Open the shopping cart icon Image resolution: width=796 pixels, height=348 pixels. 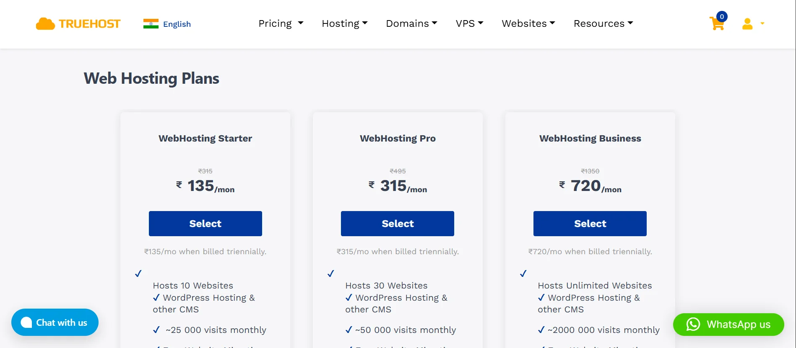[x=717, y=24]
